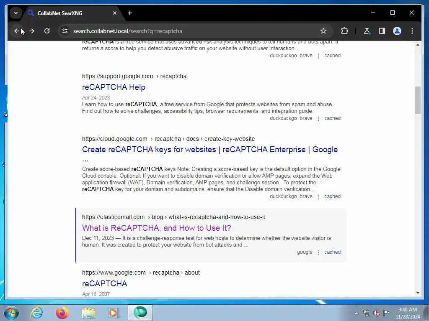Bookmark this page with the star icon
The height and width of the screenshot is (321, 429).
point(323,31)
